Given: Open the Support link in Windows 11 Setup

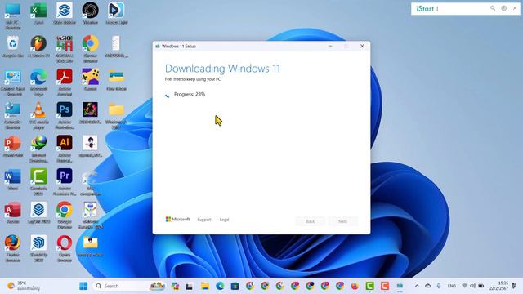Looking at the screenshot, I should point(204,220).
